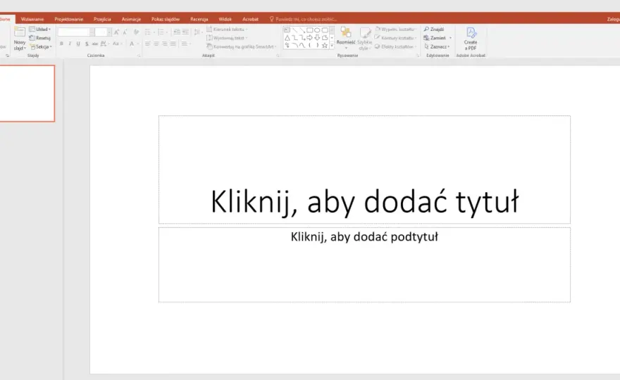Select the triangle shape icon
Image resolution: width=620 pixels, height=380 pixels.
click(287, 38)
